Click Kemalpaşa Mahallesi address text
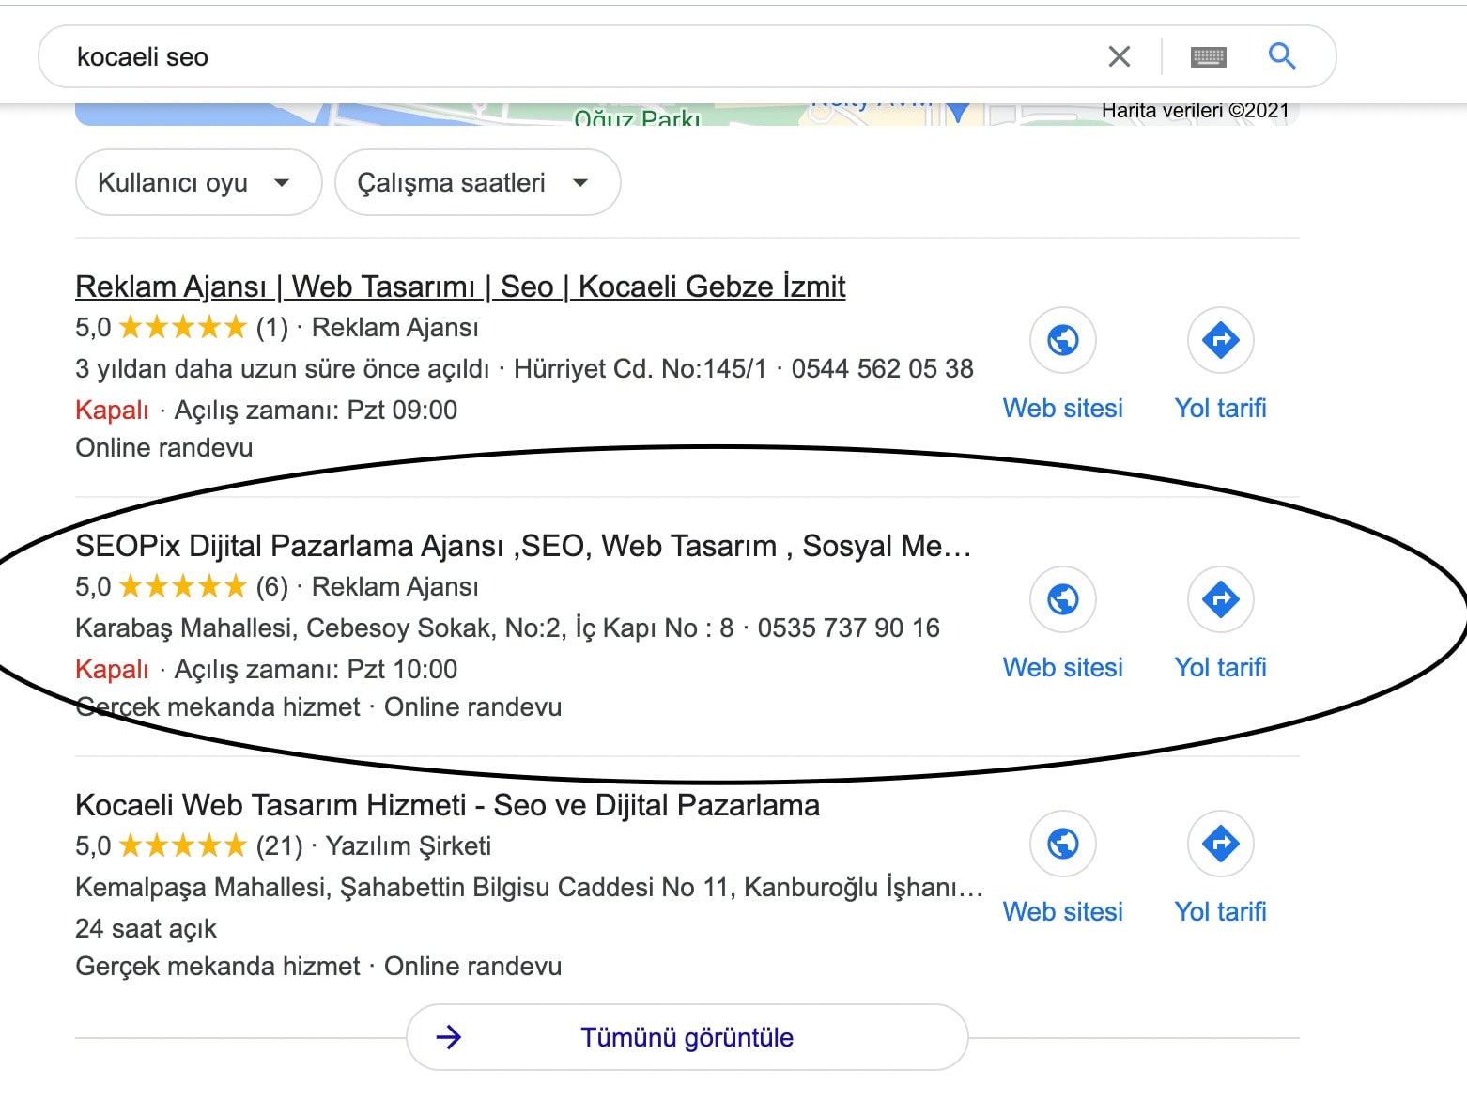Viewport: 1467px width, 1101px height. (529, 888)
